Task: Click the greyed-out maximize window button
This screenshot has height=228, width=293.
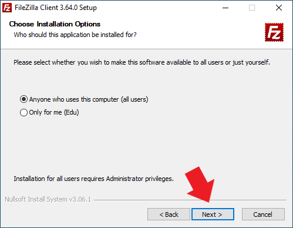Action: [x=252, y=8]
